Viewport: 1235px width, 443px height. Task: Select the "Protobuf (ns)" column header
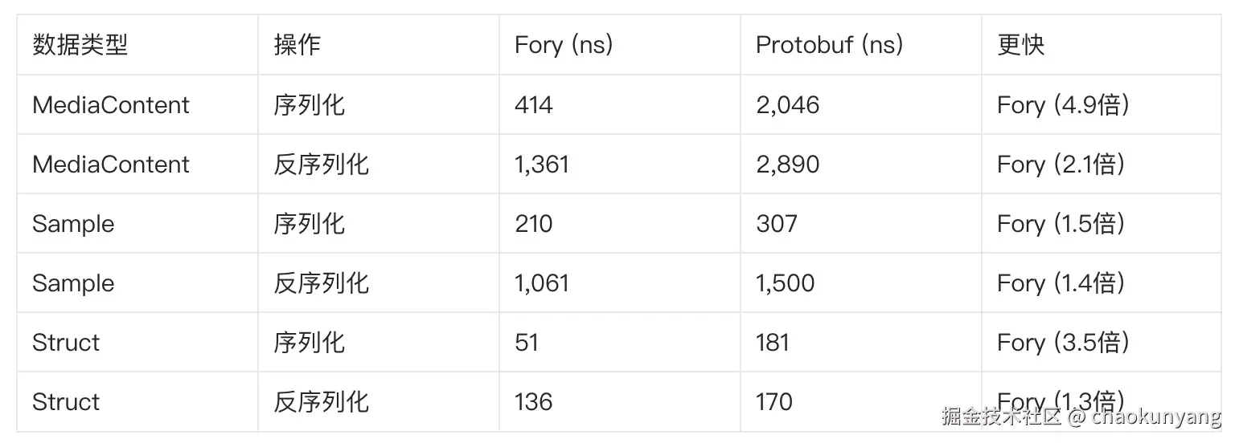[x=829, y=45]
